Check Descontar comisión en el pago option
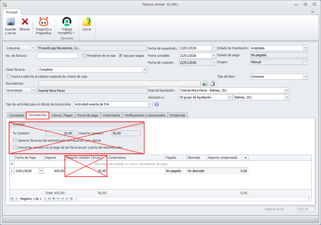 tap(15, 147)
